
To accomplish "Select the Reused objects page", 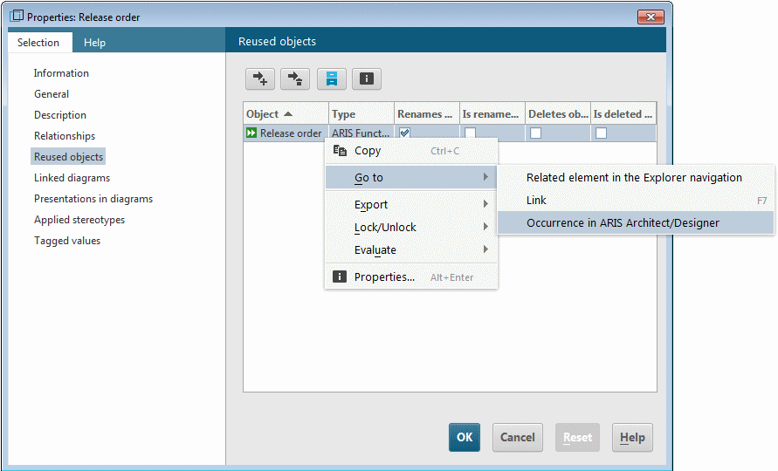I will [68, 157].
